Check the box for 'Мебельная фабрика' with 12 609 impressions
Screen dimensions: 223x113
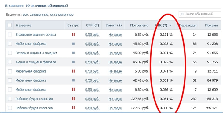click(x=10, y=90)
